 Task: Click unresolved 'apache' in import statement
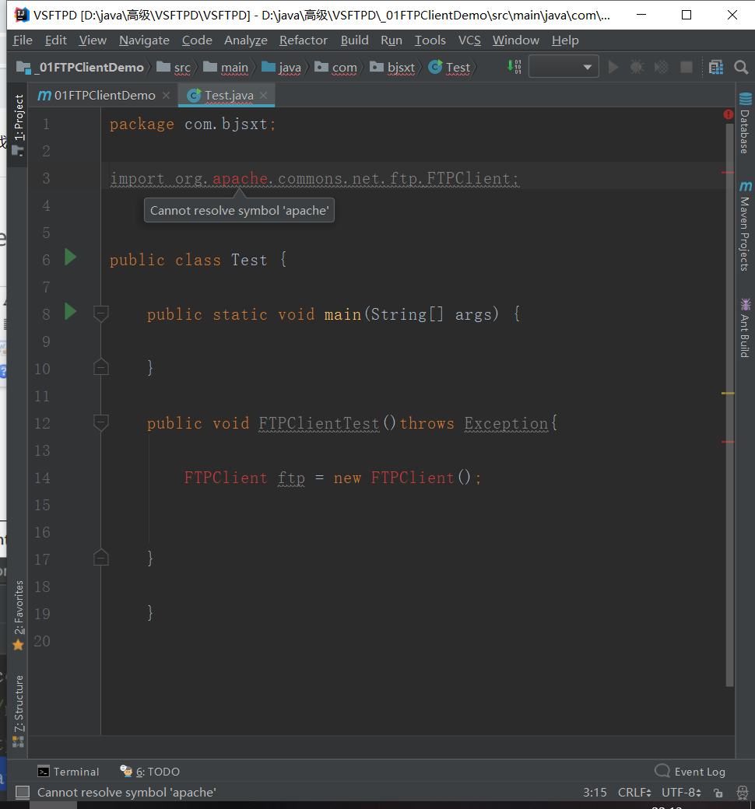pos(241,178)
